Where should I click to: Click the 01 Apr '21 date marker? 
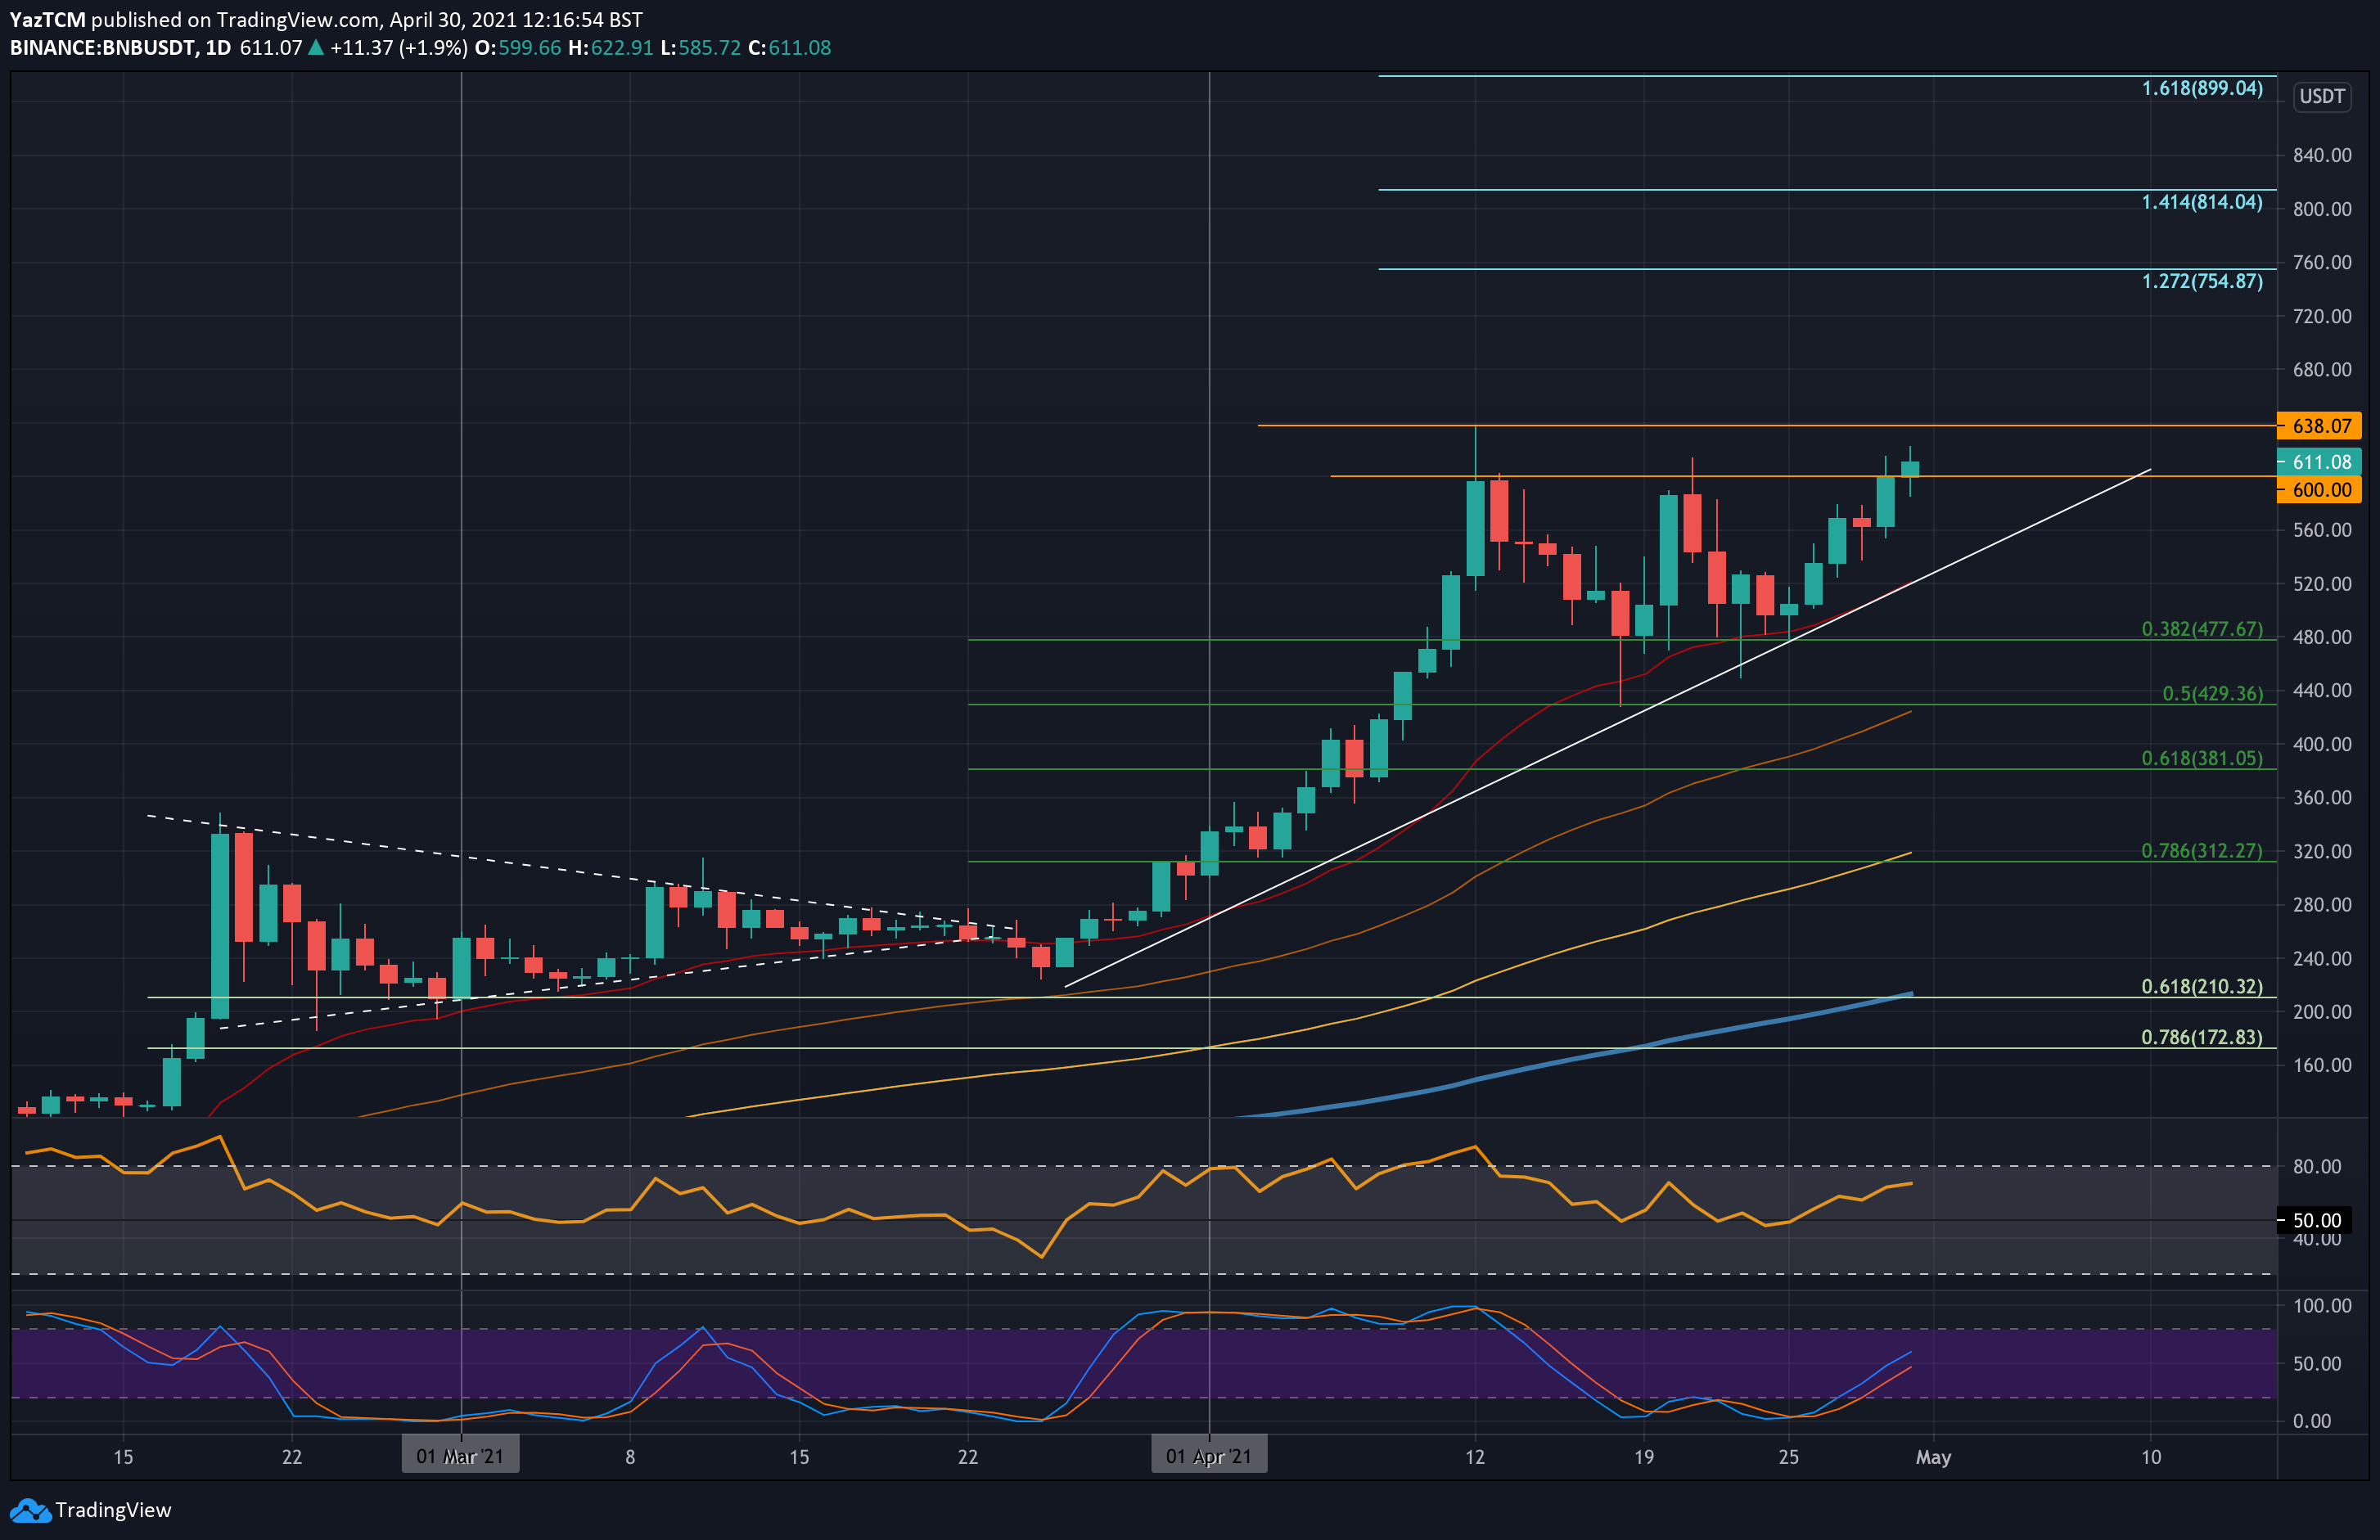pyautogui.click(x=1209, y=1456)
